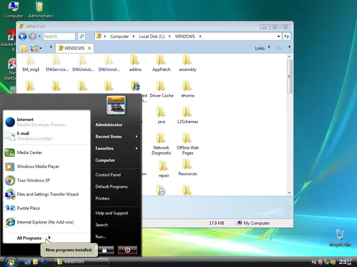Open the $hf_mig$ folder
The width and height of the screenshot is (357, 267).
click(x=31, y=63)
